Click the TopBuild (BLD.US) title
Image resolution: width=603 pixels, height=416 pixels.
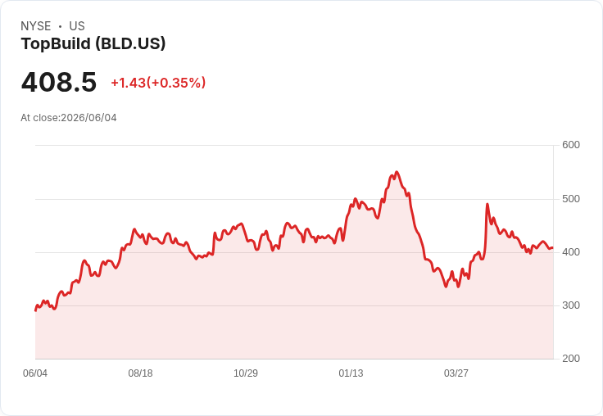[x=93, y=43]
